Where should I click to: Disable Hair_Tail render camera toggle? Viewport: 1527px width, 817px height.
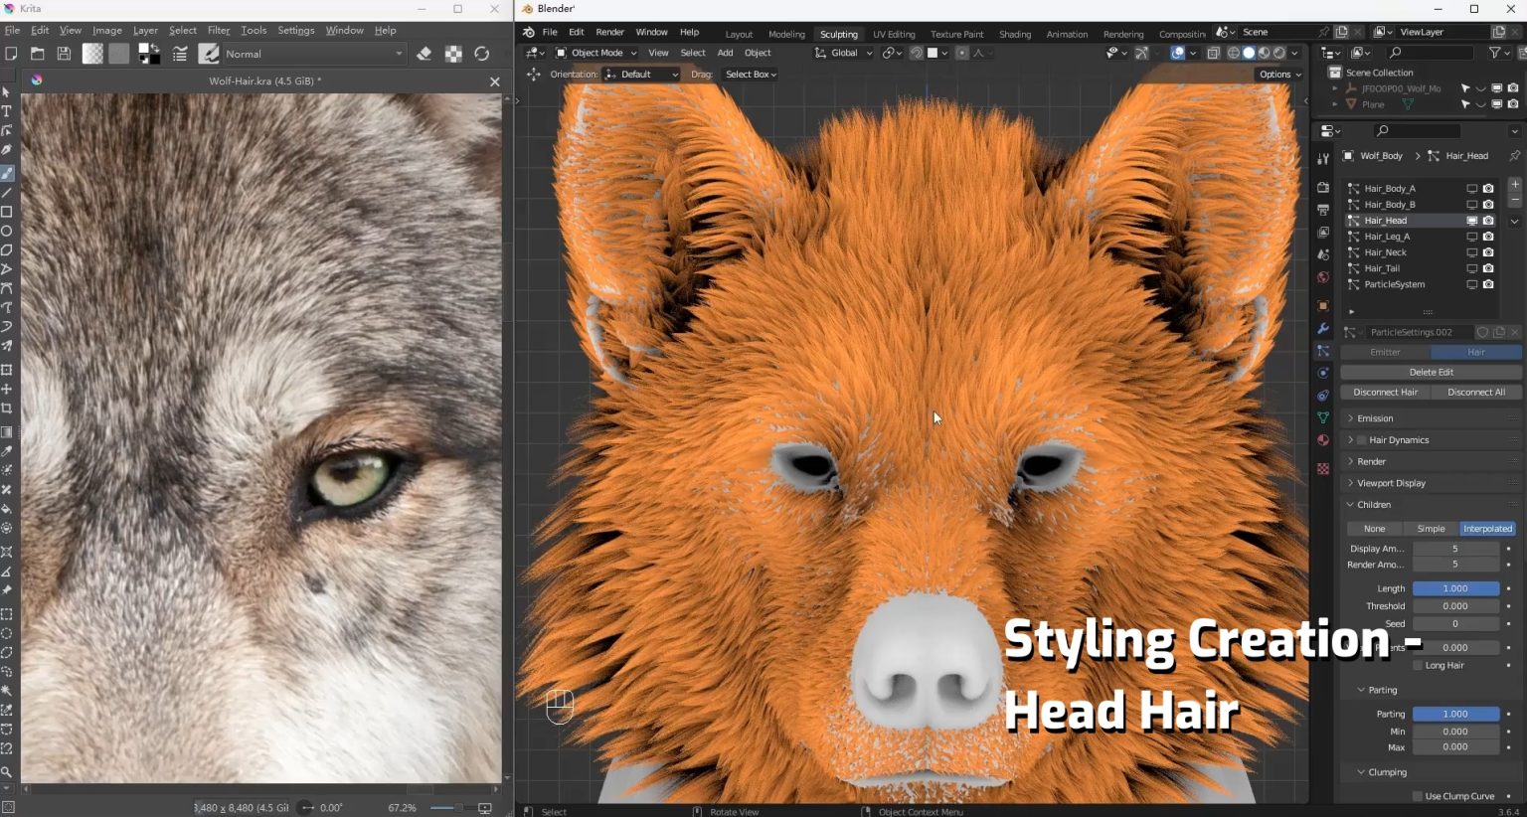pos(1487,267)
